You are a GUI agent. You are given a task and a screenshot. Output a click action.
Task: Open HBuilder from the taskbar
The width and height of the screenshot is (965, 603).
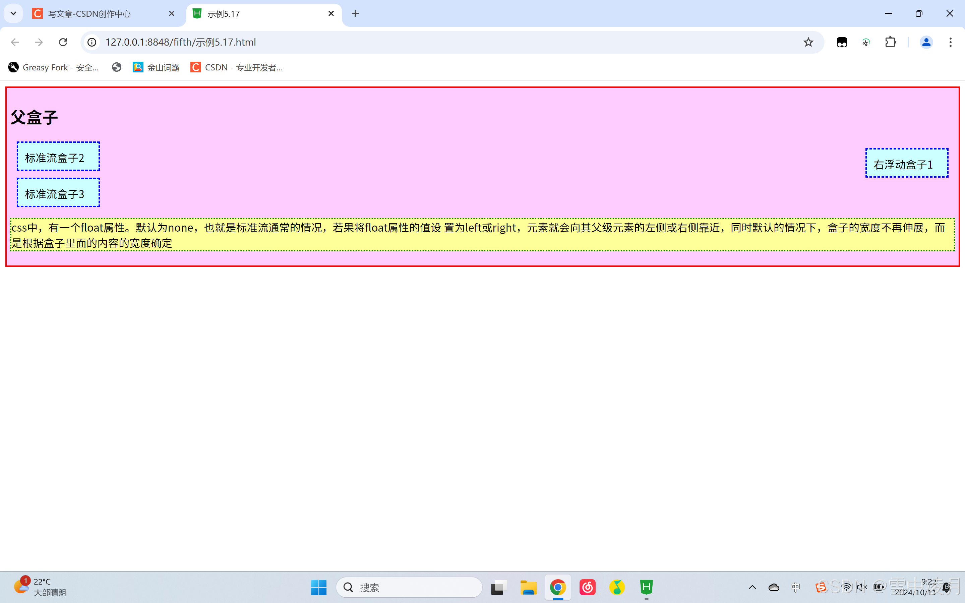pos(646,587)
